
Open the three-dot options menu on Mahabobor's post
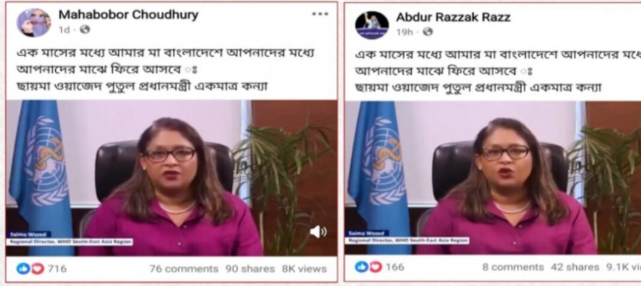320,14
